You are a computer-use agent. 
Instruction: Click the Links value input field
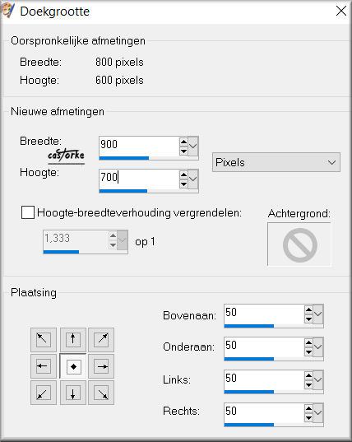(264, 379)
